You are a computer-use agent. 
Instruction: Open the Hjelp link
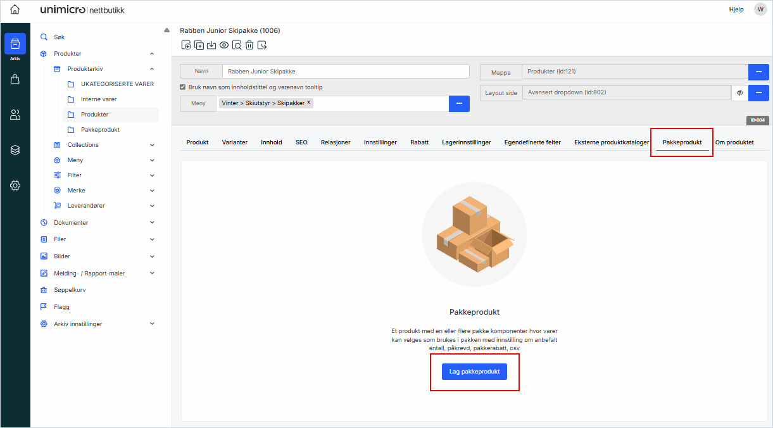coord(736,9)
